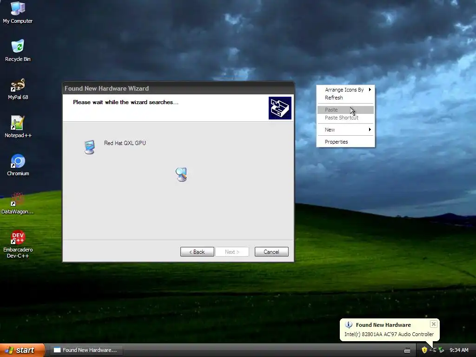Click 'Please wait while the wizard searches...' heading
Viewport: 476px width, 357px height.
tap(126, 102)
